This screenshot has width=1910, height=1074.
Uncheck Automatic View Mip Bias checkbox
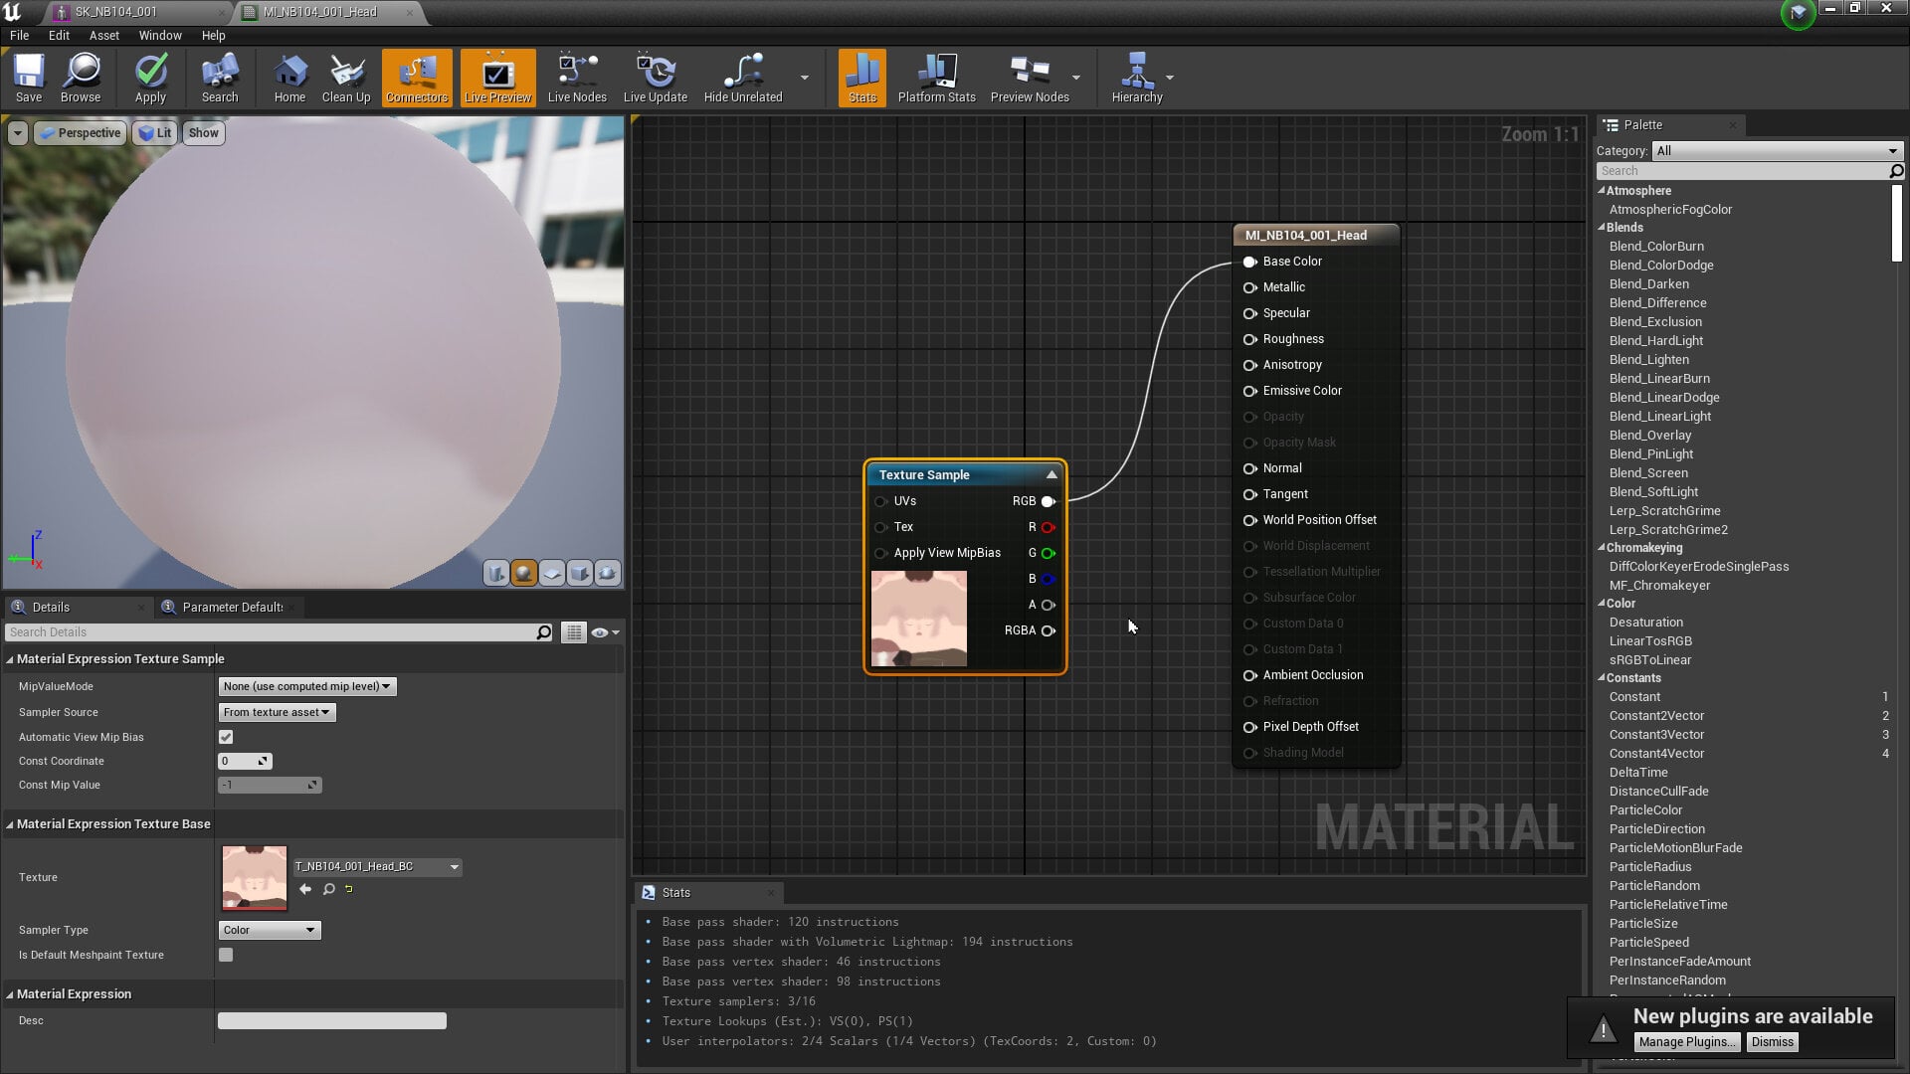(226, 737)
